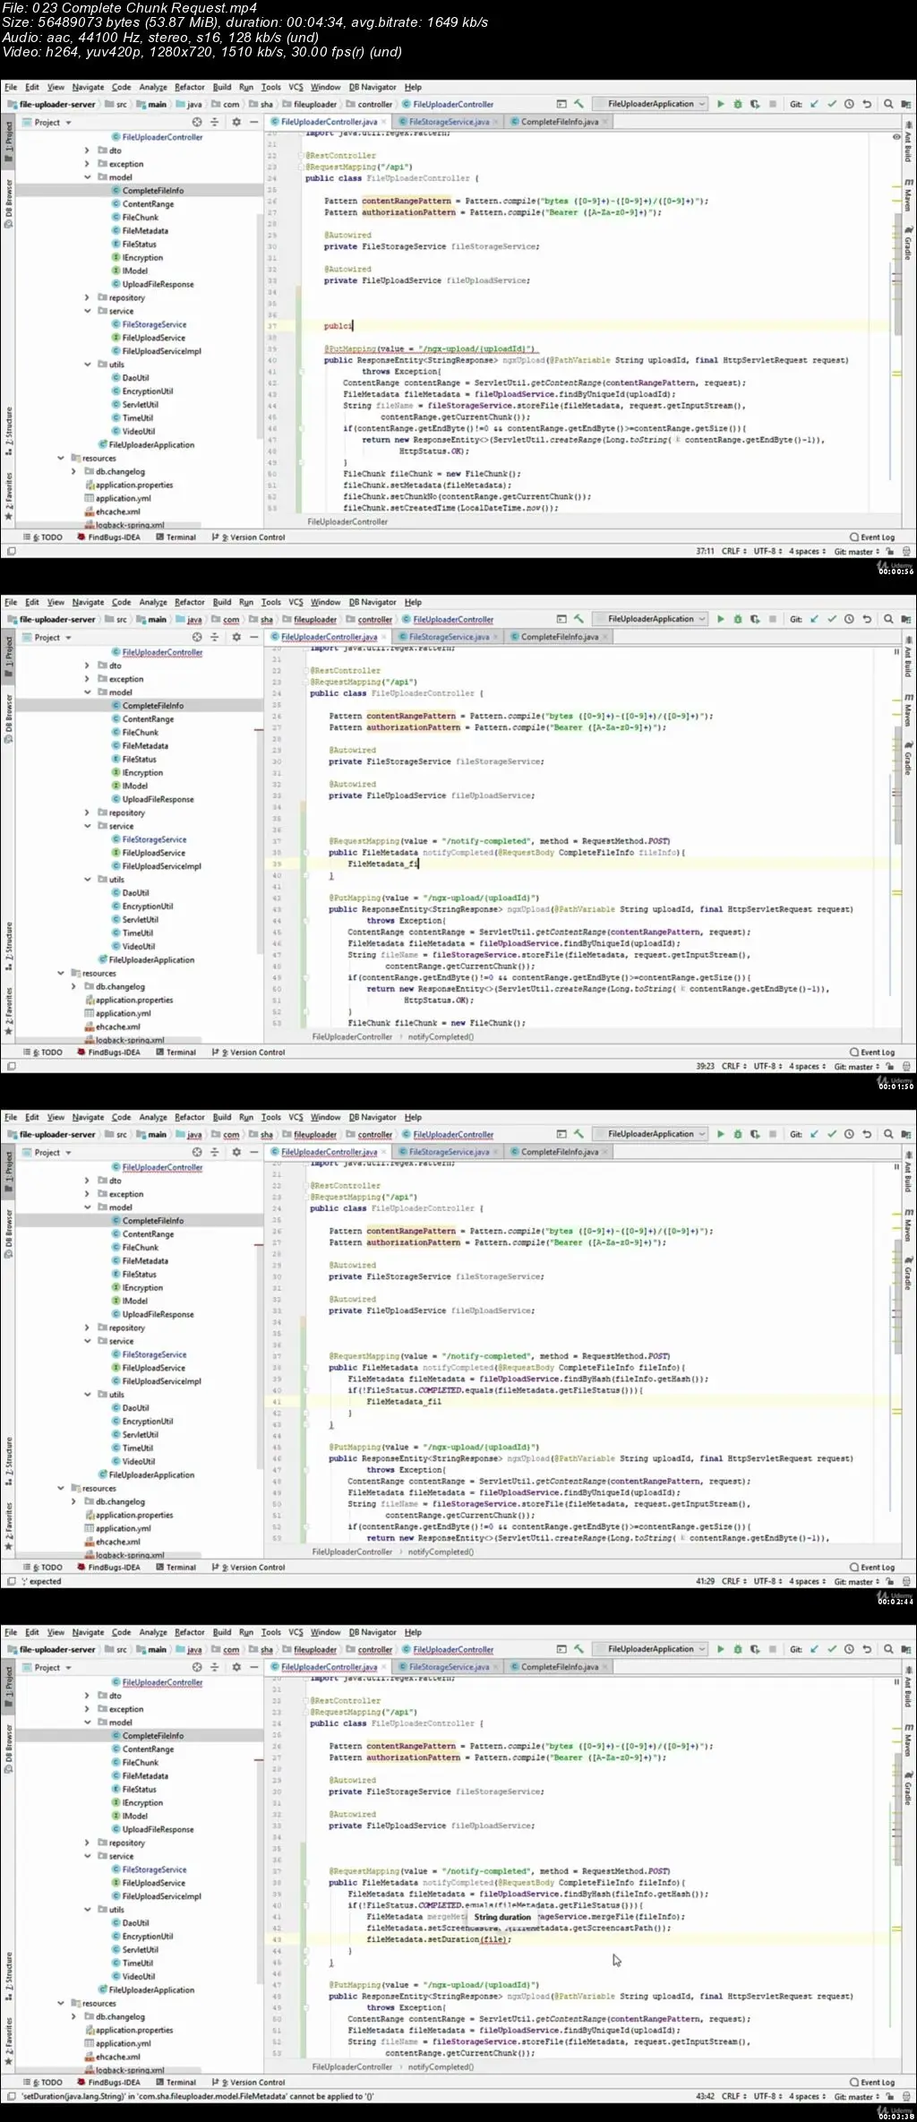Toggle 2: Favorites side tab in second frame
917x2122 pixels.
pyautogui.click(x=9, y=1011)
